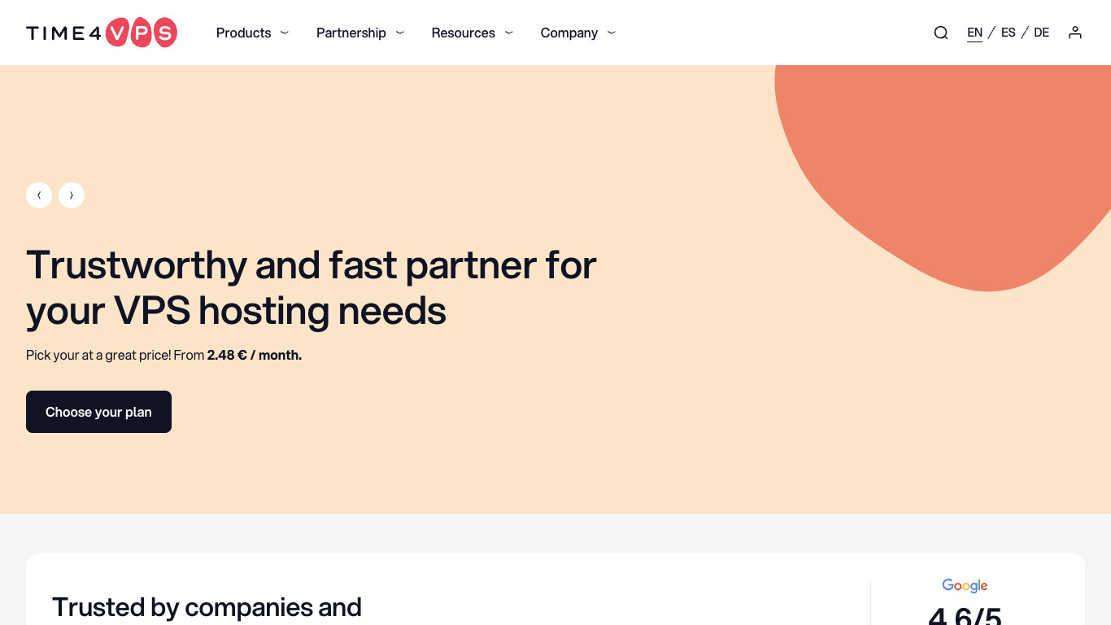Open the search icon in header
This screenshot has height=625, width=1111.
[x=941, y=33]
